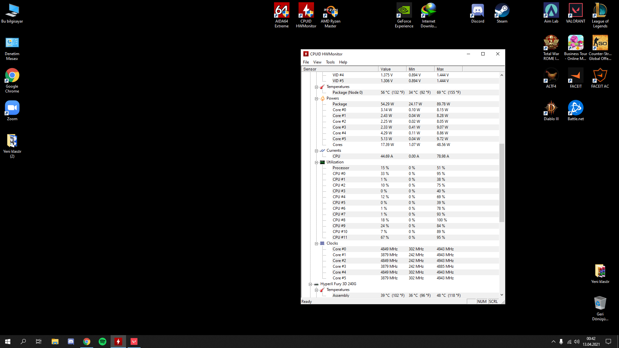Image resolution: width=619 pixels, height=348 pixels.
Task: Select the League of Legends desktop icon
Action: point(600,15)
